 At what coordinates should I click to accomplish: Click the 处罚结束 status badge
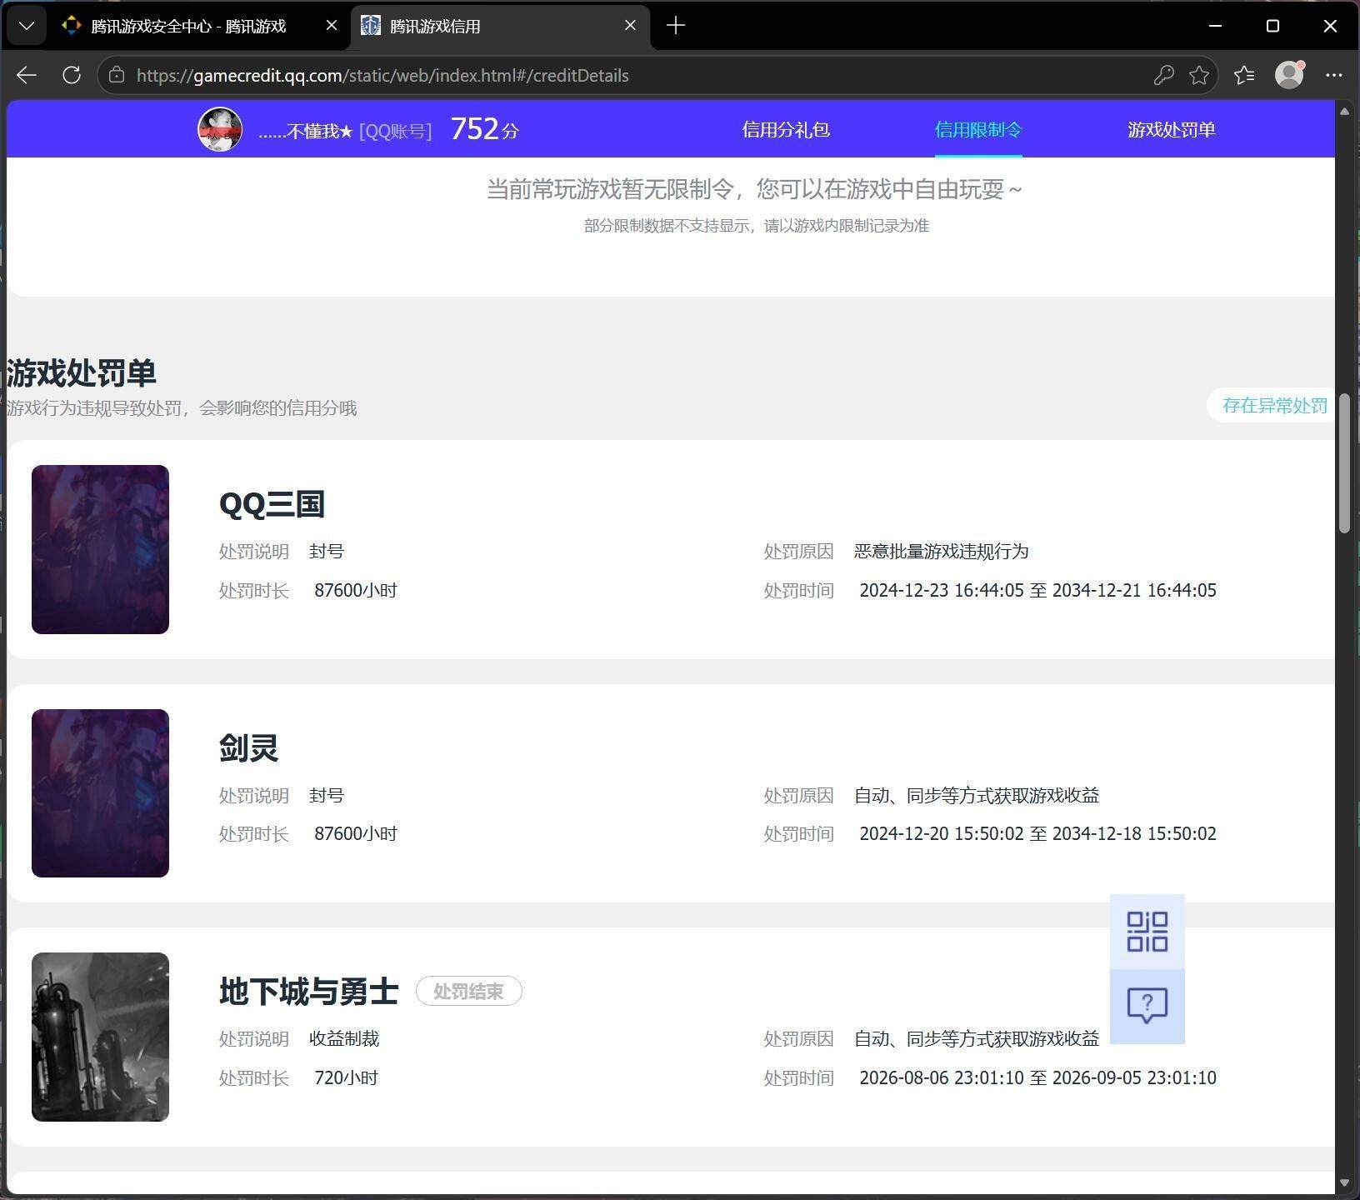(468, 991)
